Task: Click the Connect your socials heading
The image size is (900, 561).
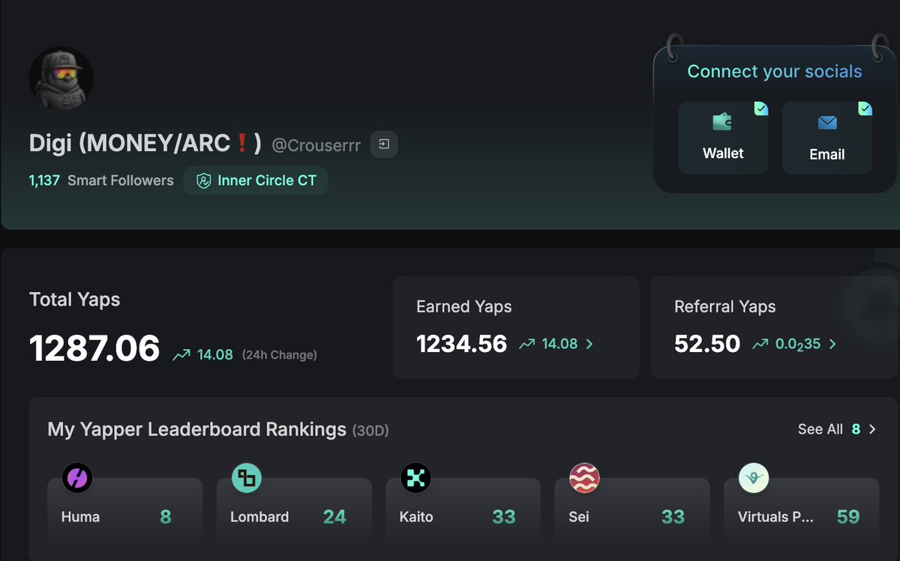Action: click(775, 72)
